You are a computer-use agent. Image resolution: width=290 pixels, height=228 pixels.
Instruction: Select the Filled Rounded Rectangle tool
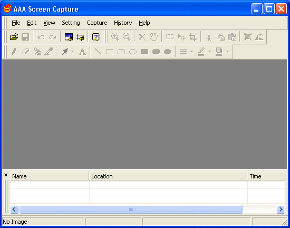pos(156,52)
